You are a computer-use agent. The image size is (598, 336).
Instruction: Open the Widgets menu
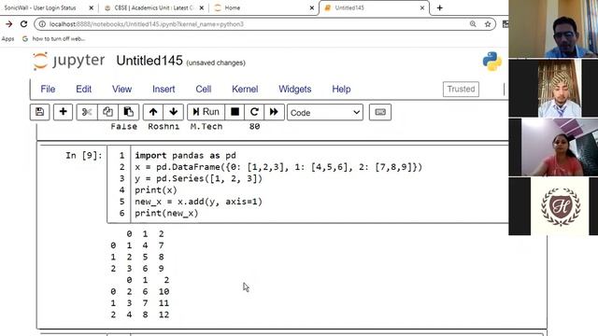coord(295,90)
